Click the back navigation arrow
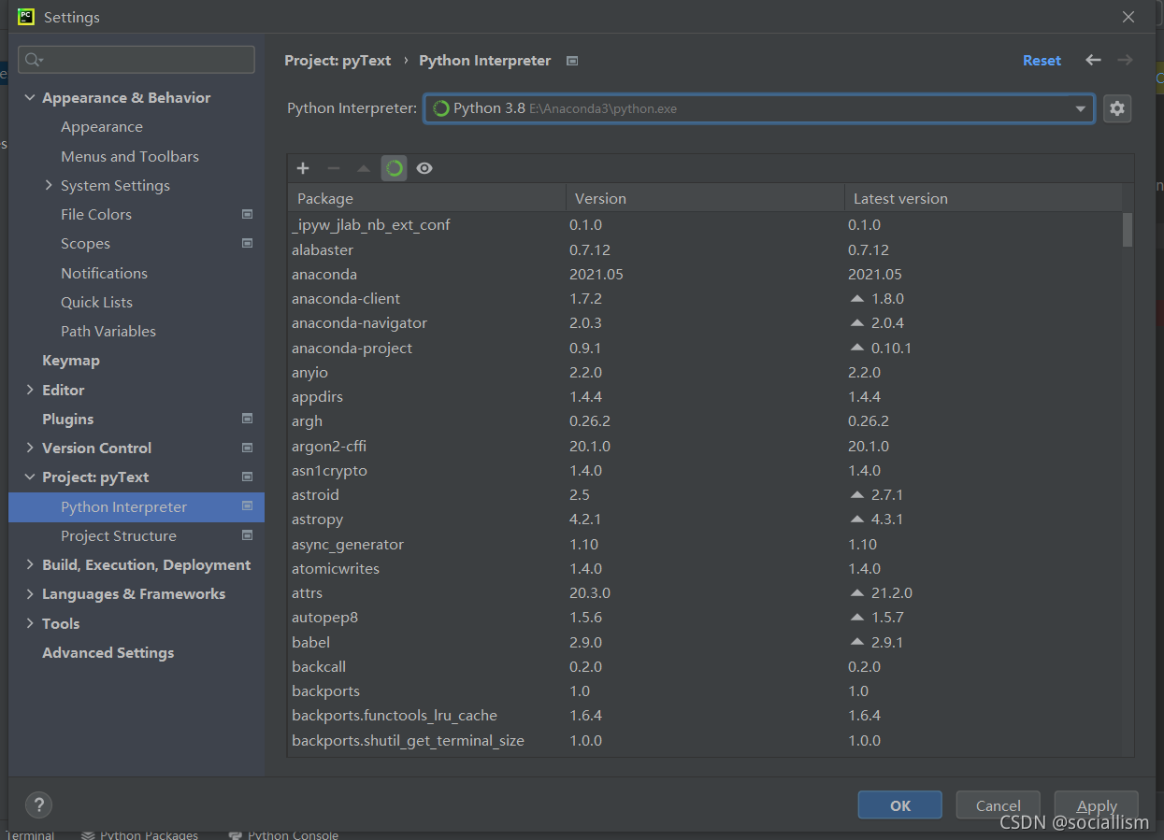This screenshot has width=1164, height=840. (x=1093, y=60)
